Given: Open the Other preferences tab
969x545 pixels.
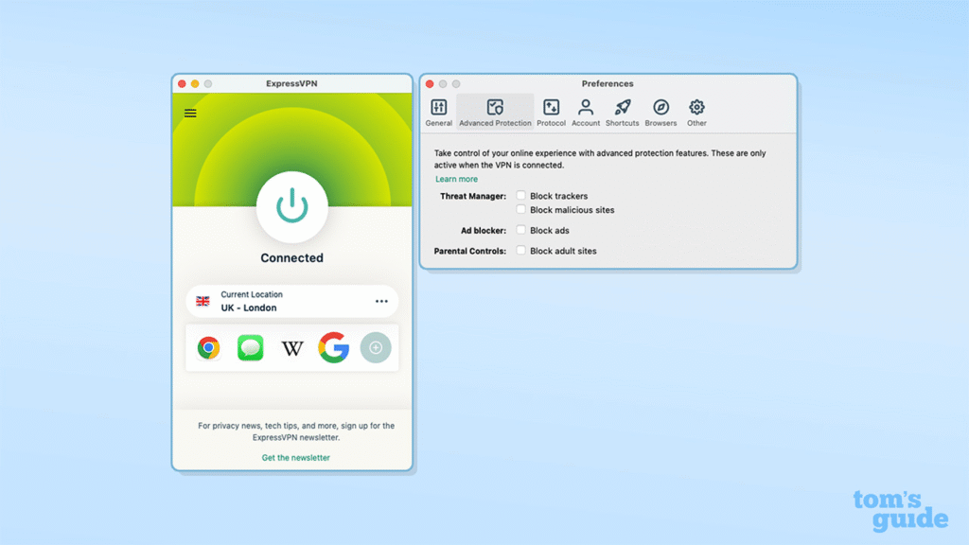Looking at the screenshot, I should 697,112.
